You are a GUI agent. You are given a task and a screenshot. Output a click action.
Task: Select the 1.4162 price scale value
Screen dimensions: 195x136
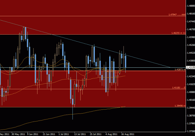[x=191, y=84]
